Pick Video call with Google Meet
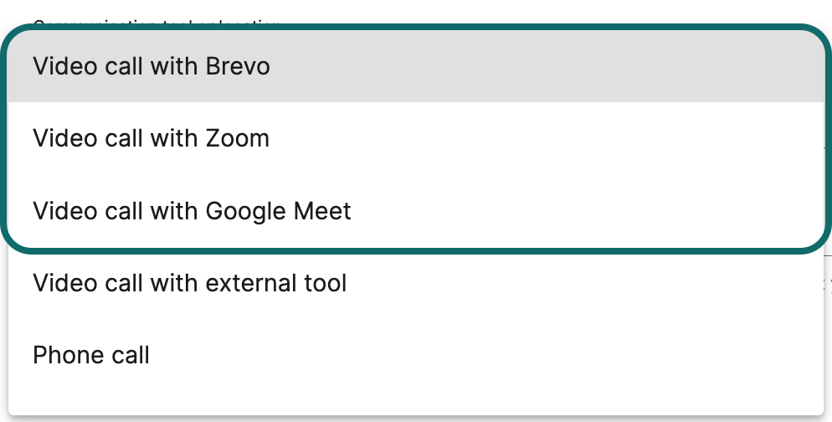832x422 pixels. 192,210
